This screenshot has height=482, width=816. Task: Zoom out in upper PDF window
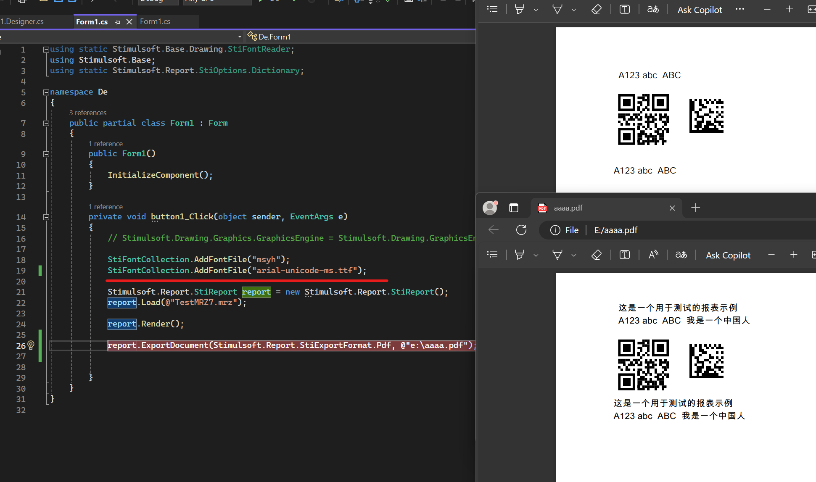[x=767, y=9]
